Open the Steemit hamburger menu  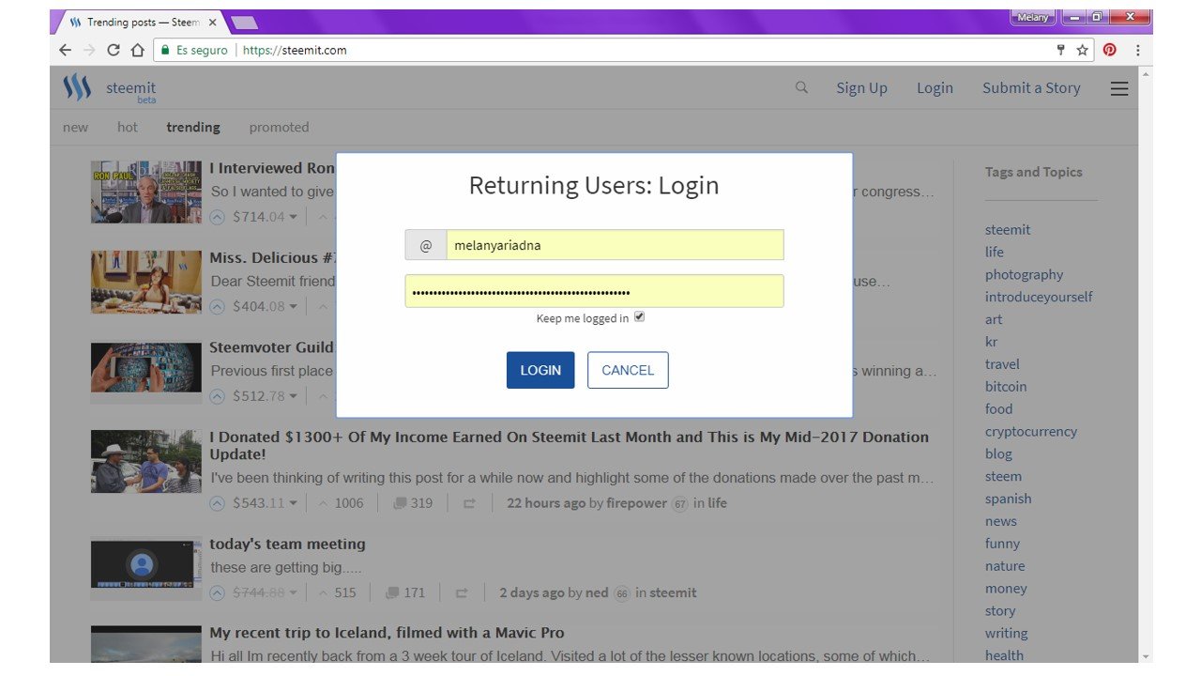pos(1119,88)
